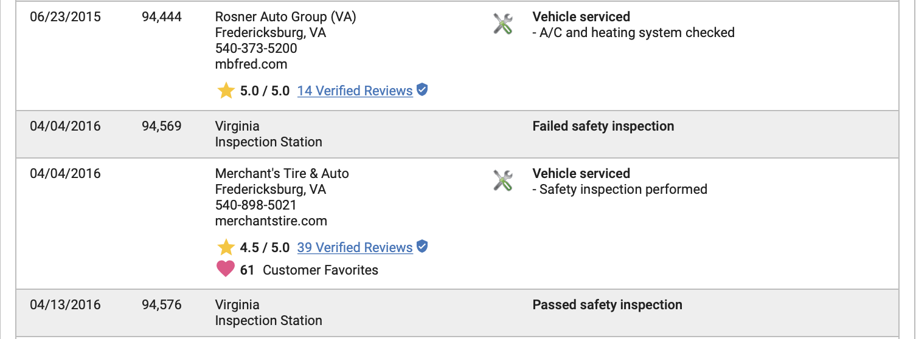Click the Failed safety inspection entry
Viewport: 916px width, 339px height.
(603, 126)
